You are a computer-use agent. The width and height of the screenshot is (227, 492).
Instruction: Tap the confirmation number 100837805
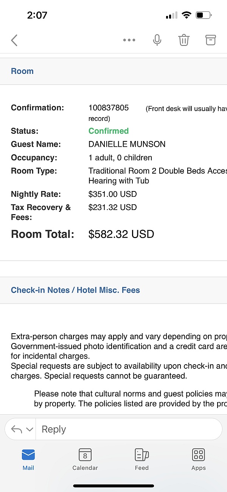(109, 108)
